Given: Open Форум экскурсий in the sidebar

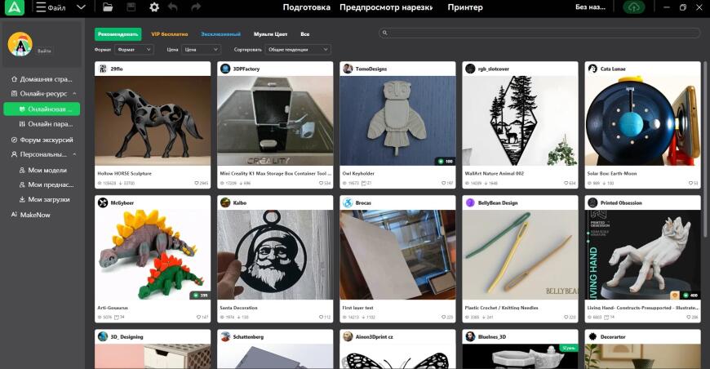Looking at the screenshot, I should [x=42, y=140].
